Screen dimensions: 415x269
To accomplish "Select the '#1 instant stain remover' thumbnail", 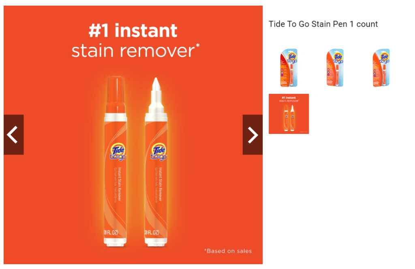I will (x=289, y=114).
